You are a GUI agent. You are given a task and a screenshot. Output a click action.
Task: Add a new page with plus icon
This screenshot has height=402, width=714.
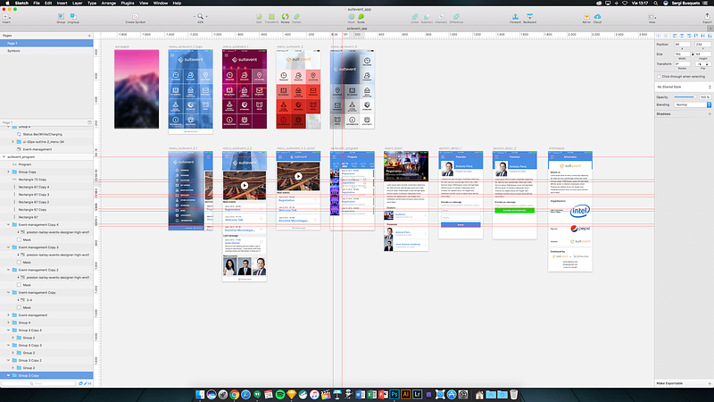(89, 36)
